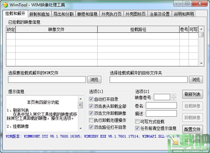This screenshot has width=210, height=153.
Task: Minimize the WimTool window
Action: point(178,4)
